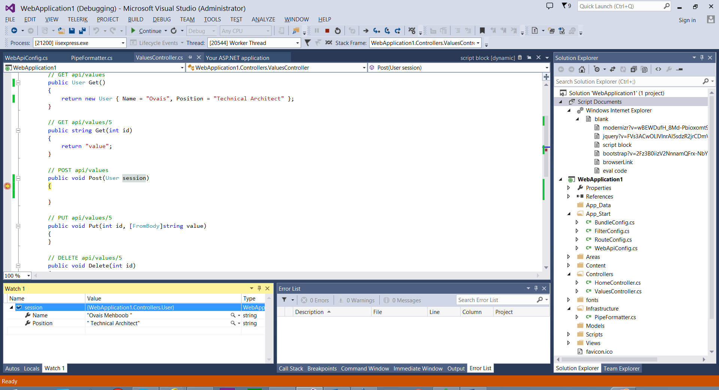Switch to the Call Stack tab

coord(291,368)
